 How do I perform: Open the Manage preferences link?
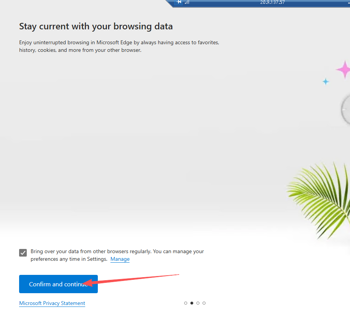click(x=120, y=259)
